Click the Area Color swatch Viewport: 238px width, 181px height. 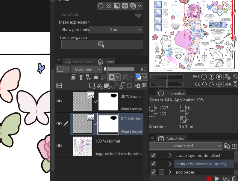pos(110,15)
